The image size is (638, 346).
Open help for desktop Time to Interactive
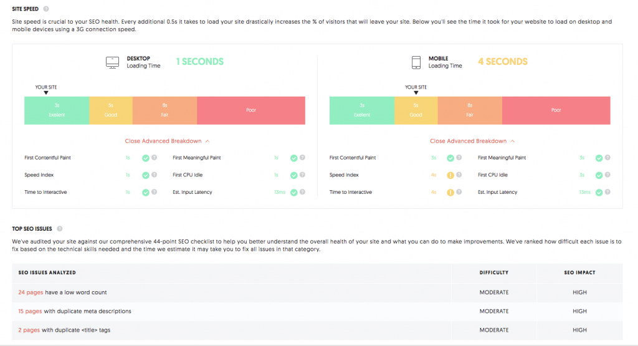click(155, 192)
